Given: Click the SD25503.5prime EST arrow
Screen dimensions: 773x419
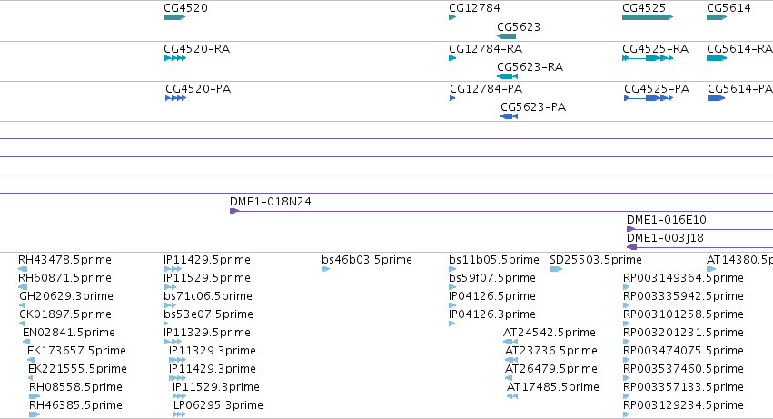Looking at the screenshot, I should coord(556,269).
